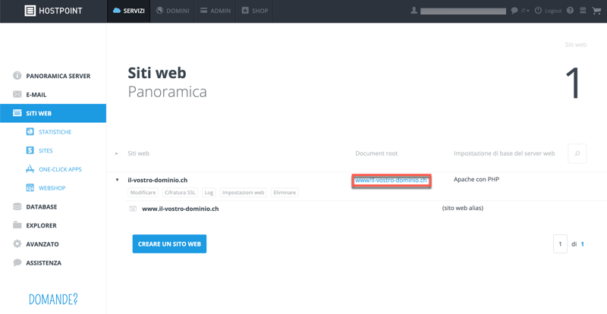Click the Siti web breadcrumb
The image size is (607, 314).
576,45
